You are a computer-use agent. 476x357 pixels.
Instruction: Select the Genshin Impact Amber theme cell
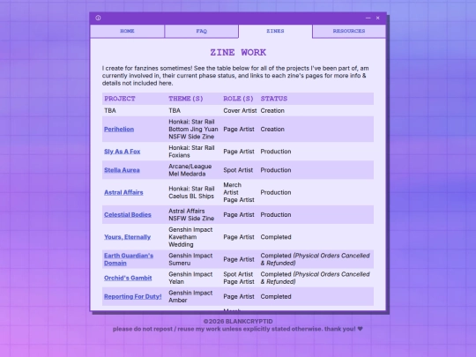pos(190,296)
